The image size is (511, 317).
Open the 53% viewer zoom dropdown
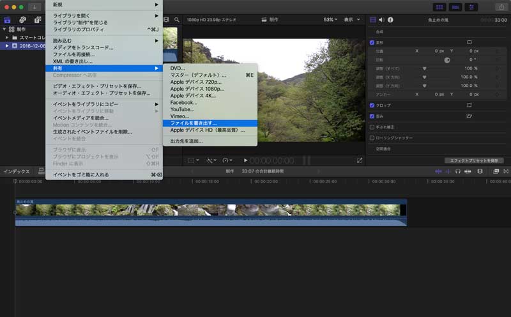tap(330, 20)
